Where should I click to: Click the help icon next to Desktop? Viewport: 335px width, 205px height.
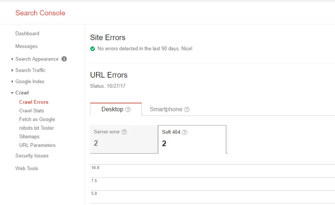click(x=128, y=109)
